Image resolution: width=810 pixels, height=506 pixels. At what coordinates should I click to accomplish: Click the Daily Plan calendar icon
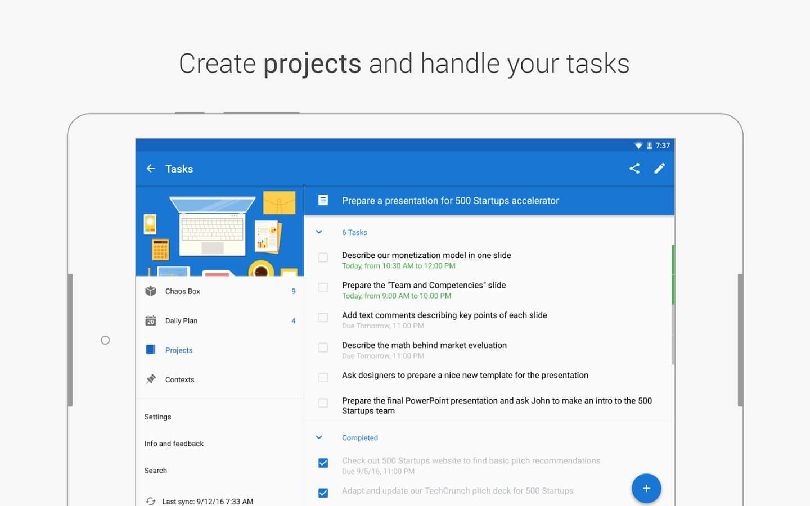[151, 321]
